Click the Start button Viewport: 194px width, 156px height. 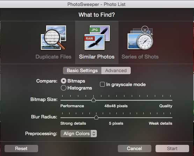(172, 148)
